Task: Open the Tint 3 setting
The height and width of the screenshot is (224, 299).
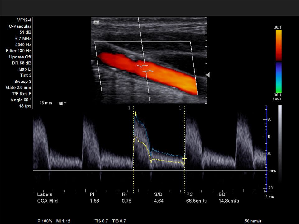Action: [x=26, y=75]
